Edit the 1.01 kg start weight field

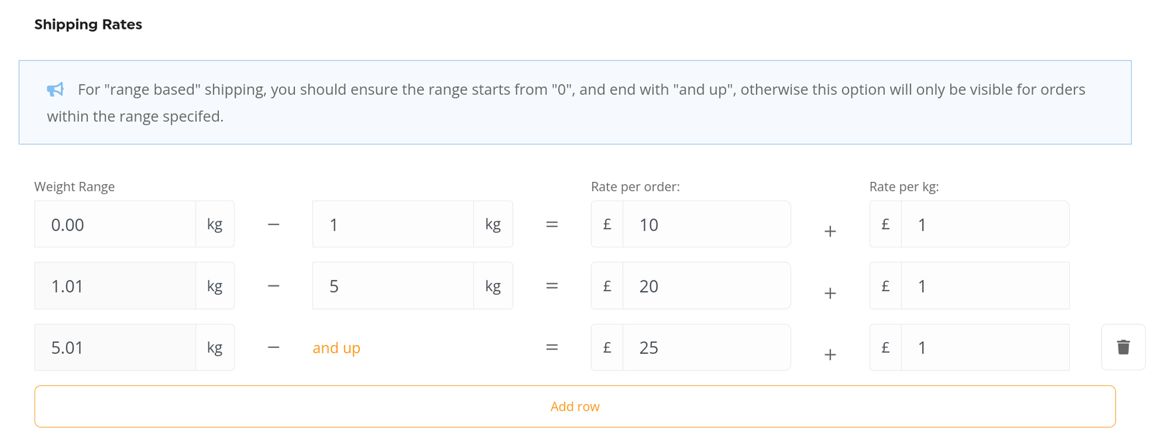coord(115,286)
